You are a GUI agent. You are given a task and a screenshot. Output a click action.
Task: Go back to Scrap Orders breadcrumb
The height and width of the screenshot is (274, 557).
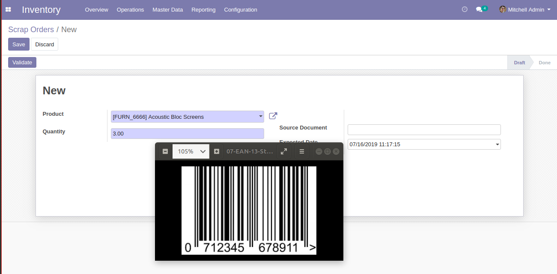coord(31,30)
